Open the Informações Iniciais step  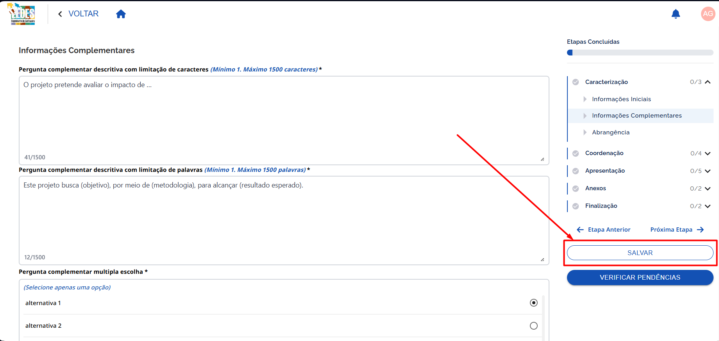pyautogui.click(x=621, y=99)
